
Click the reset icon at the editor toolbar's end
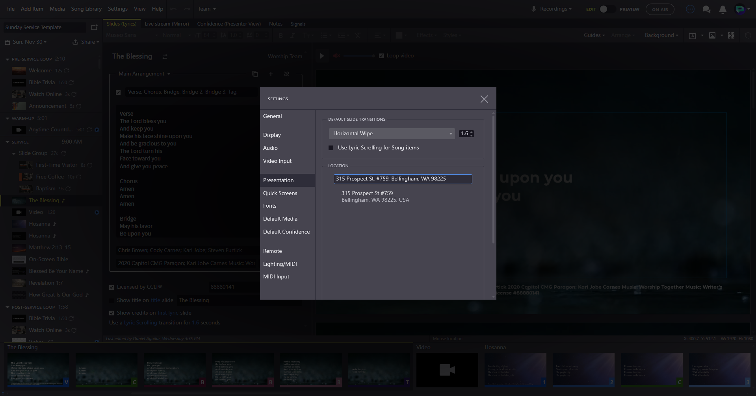[x=748, y=35]
